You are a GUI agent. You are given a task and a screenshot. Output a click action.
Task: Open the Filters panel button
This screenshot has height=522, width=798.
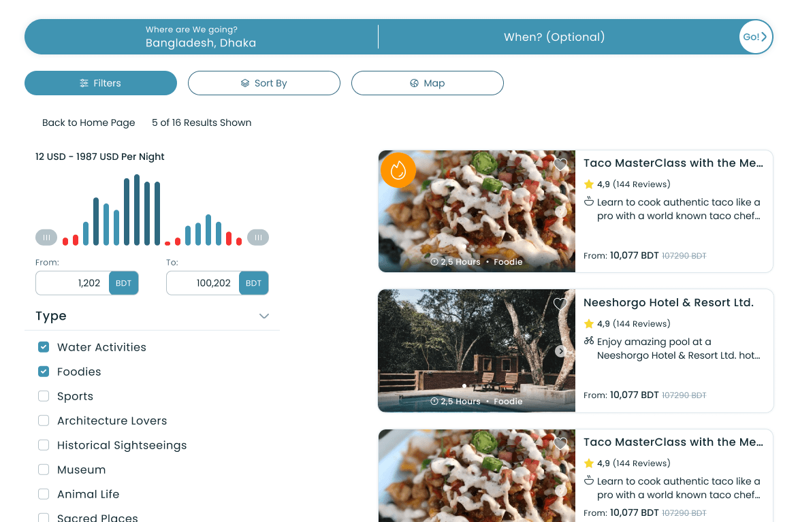(101, 83)
